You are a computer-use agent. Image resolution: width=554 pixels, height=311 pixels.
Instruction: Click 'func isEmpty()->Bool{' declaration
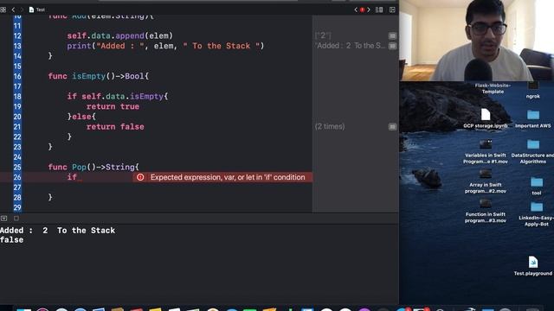point(99,77)
